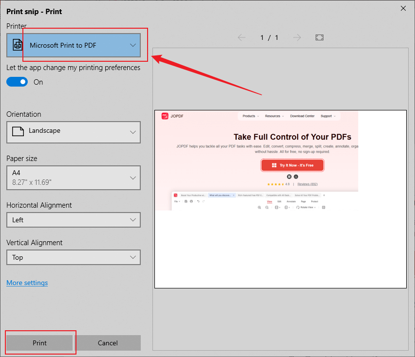Viewport: 415px width, 357px height.
Task: Click the Cancel button
Action: click(x=108, y=343)
